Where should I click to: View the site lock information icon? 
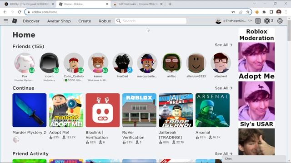[29, 12]
